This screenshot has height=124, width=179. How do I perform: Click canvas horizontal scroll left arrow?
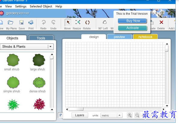click(x=67, y=109)
